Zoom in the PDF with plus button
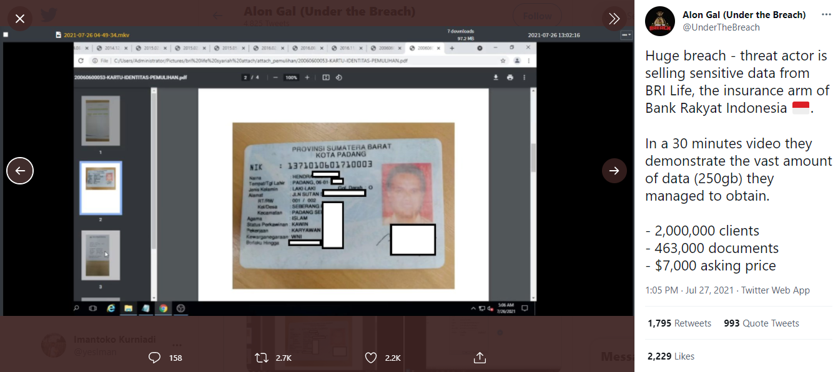 (x=307, y=77)
